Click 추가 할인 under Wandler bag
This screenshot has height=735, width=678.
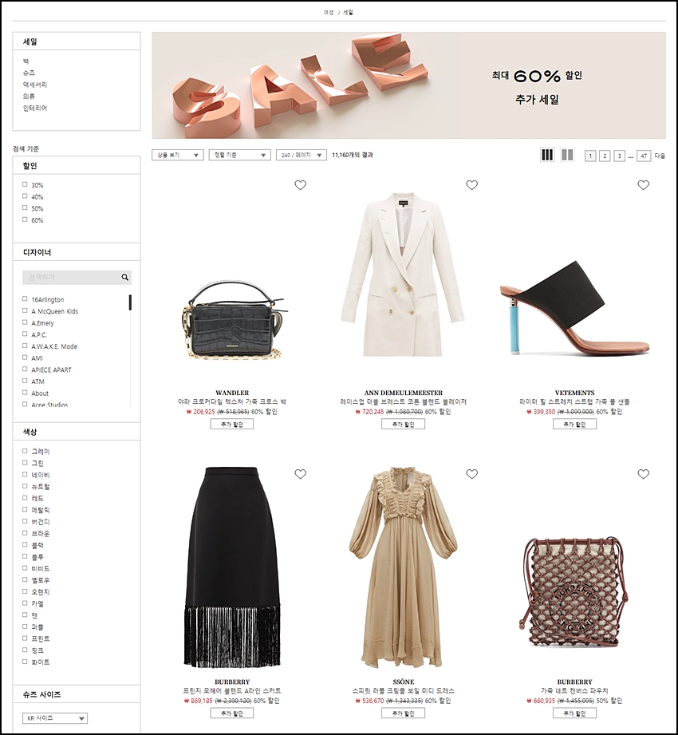click(x=232, y=425)
